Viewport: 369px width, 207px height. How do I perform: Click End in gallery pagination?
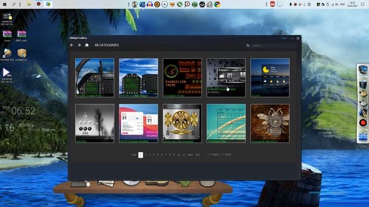click(197, 155)
